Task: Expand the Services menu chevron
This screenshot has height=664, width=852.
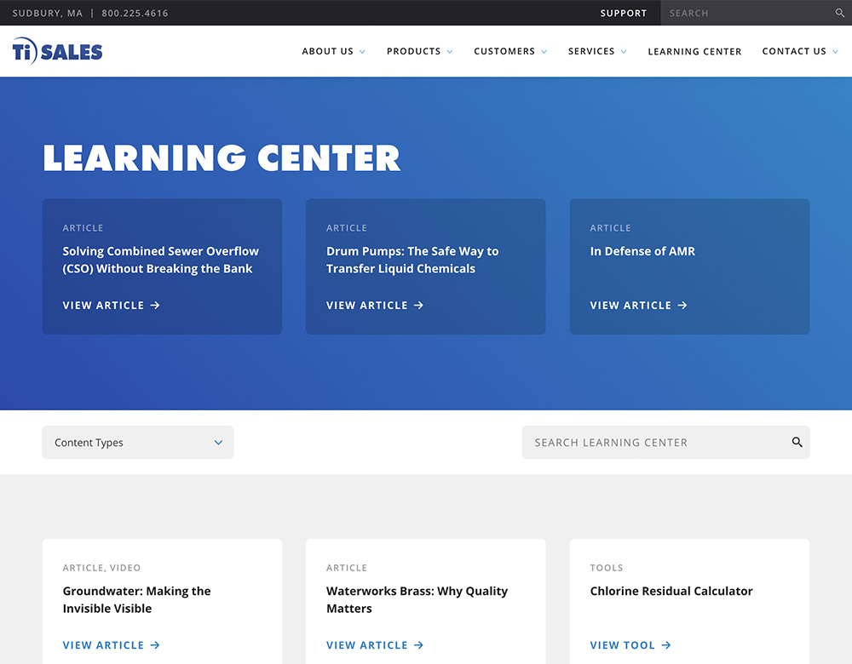Action: [x=624, y=52]
